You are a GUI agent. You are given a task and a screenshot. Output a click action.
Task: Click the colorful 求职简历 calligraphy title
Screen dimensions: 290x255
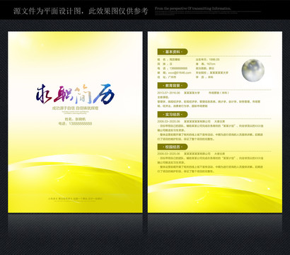point(76,94)
